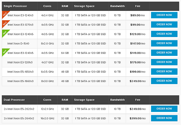The image size is (181, 125).
Task: Order the $149.00/mo 64 GB E3-1240v5 server
Action: (164, 53)
